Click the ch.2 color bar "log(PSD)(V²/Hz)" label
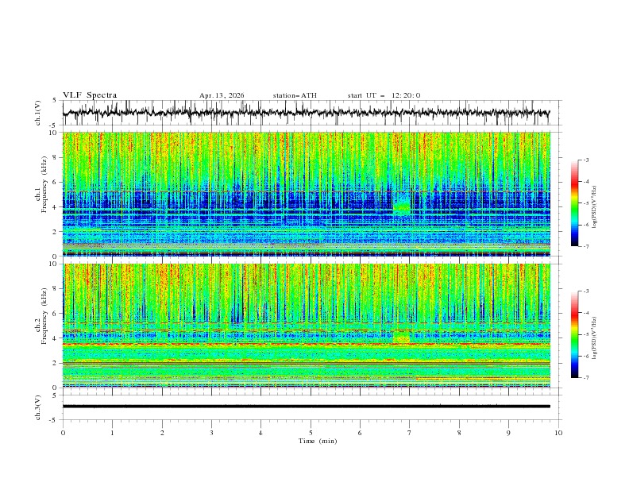Viewport: 629px width, 486px height. click(595, 337)
